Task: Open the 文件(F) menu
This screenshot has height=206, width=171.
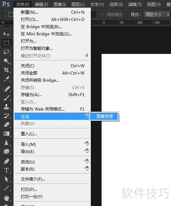Action: 23,4
